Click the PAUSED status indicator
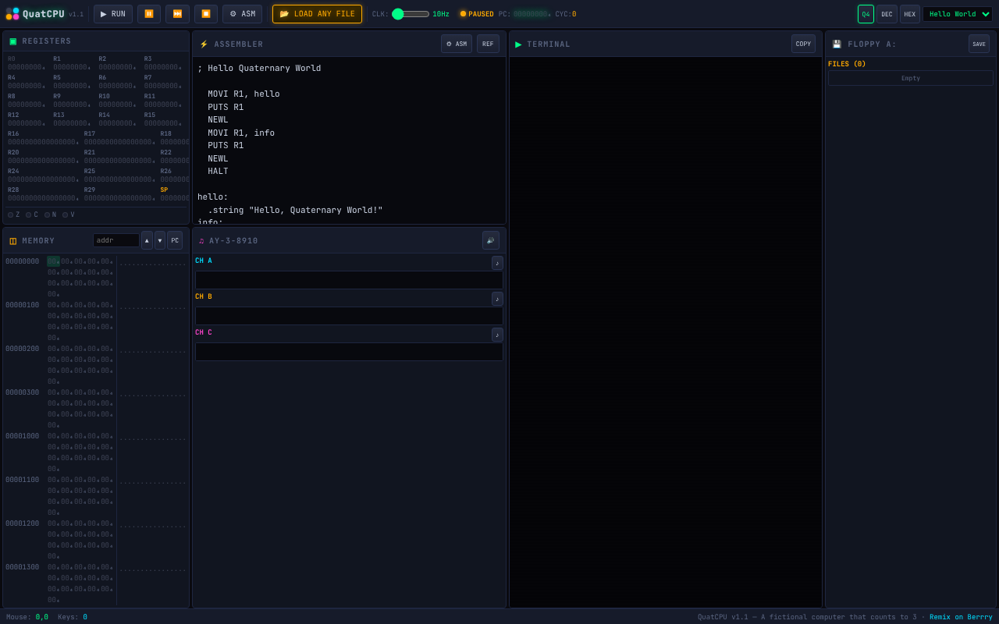This screenshot has height=624, width=999. coord(477,14)
